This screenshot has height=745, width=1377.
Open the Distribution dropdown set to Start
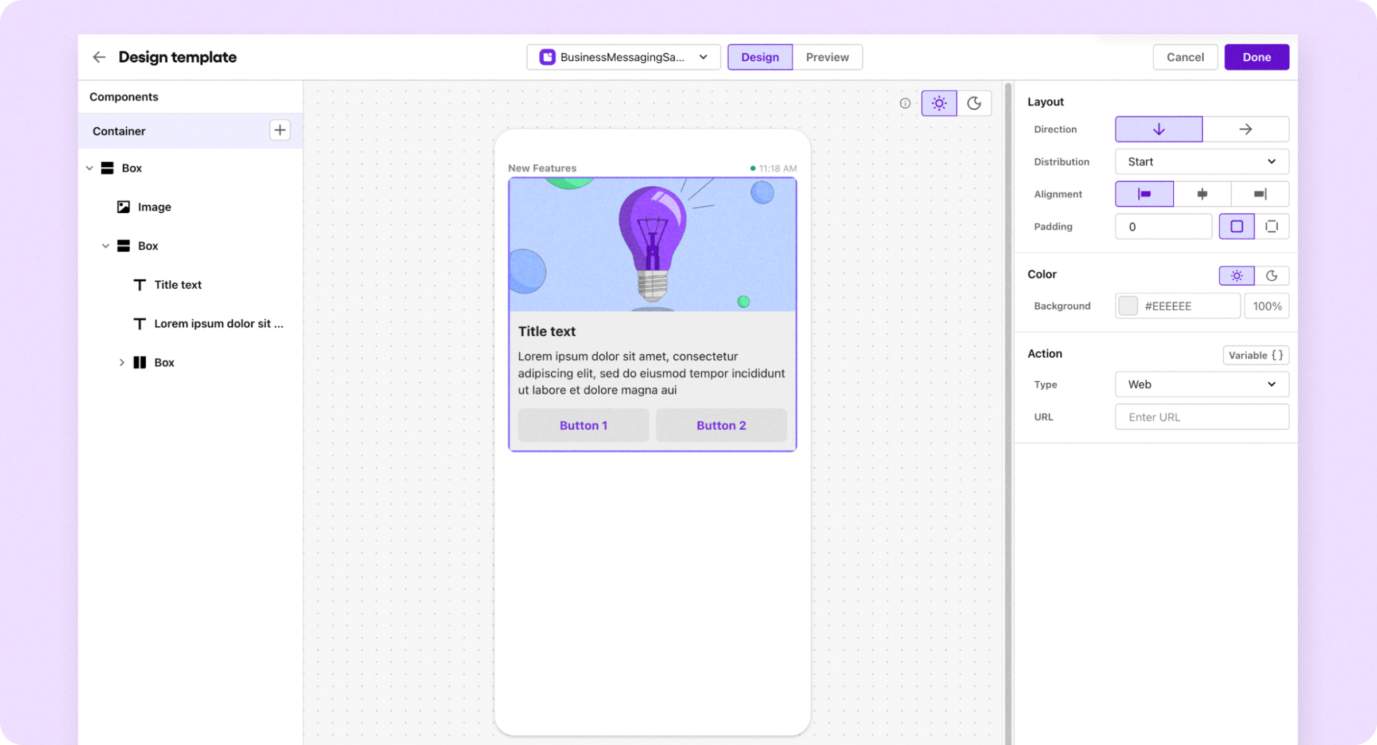pyautogui.click(x=1201, y=162)
